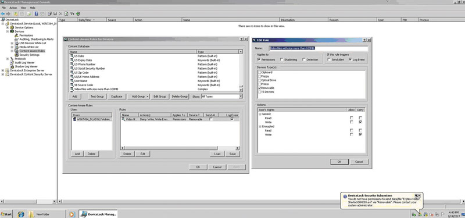
Task: Click Internet Explorer taskbar icon
Action: pos(21,214)
